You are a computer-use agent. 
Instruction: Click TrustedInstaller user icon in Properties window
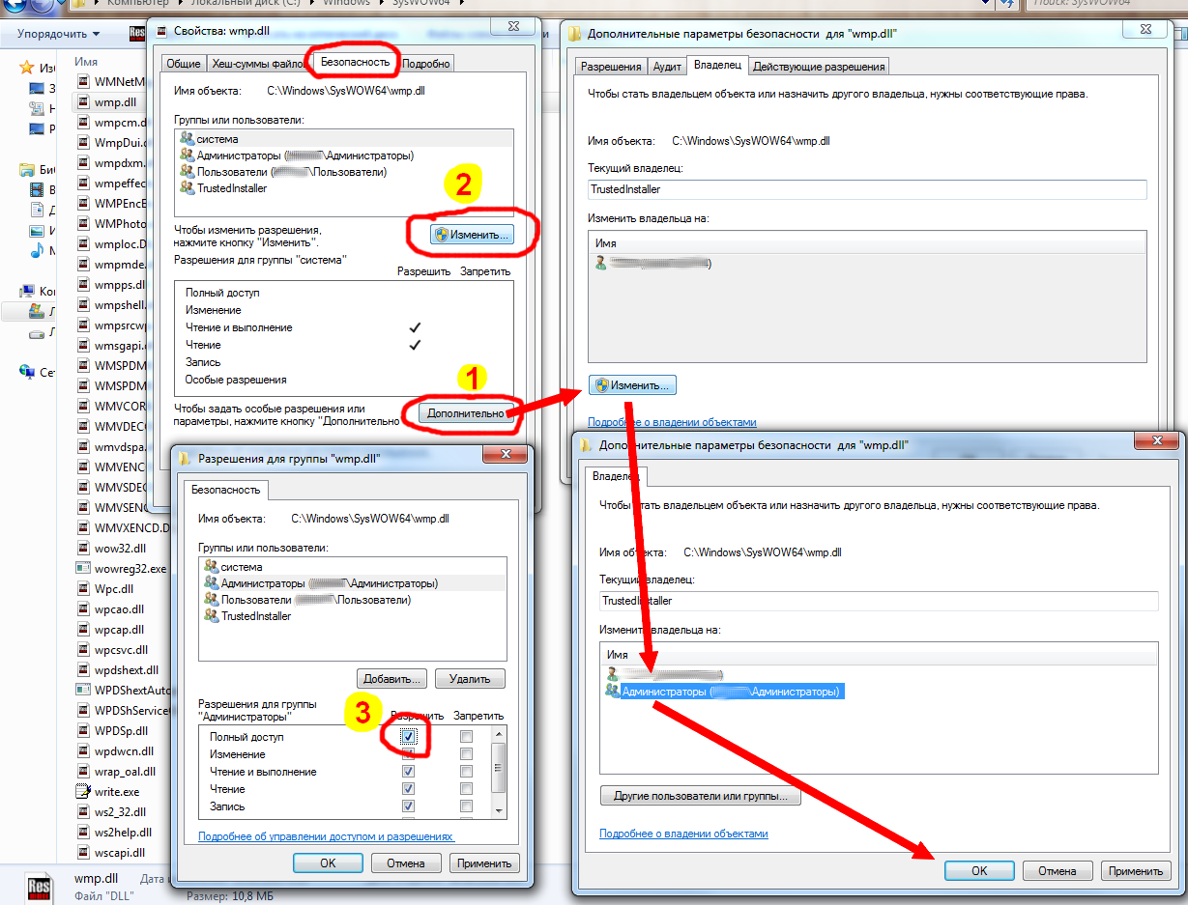[x=187, y=188]
